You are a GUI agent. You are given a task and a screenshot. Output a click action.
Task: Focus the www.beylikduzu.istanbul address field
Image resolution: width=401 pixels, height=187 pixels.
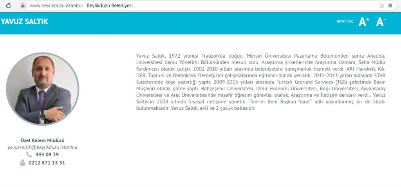[x=56, y=6]
